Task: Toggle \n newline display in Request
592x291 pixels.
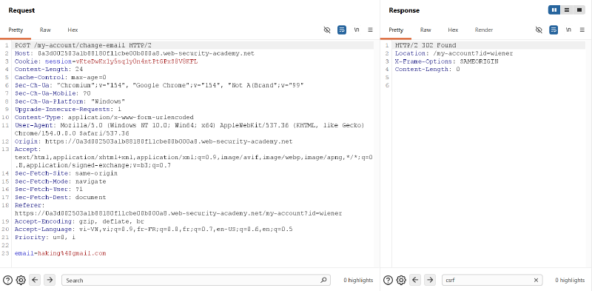Action: pos(357,30)
